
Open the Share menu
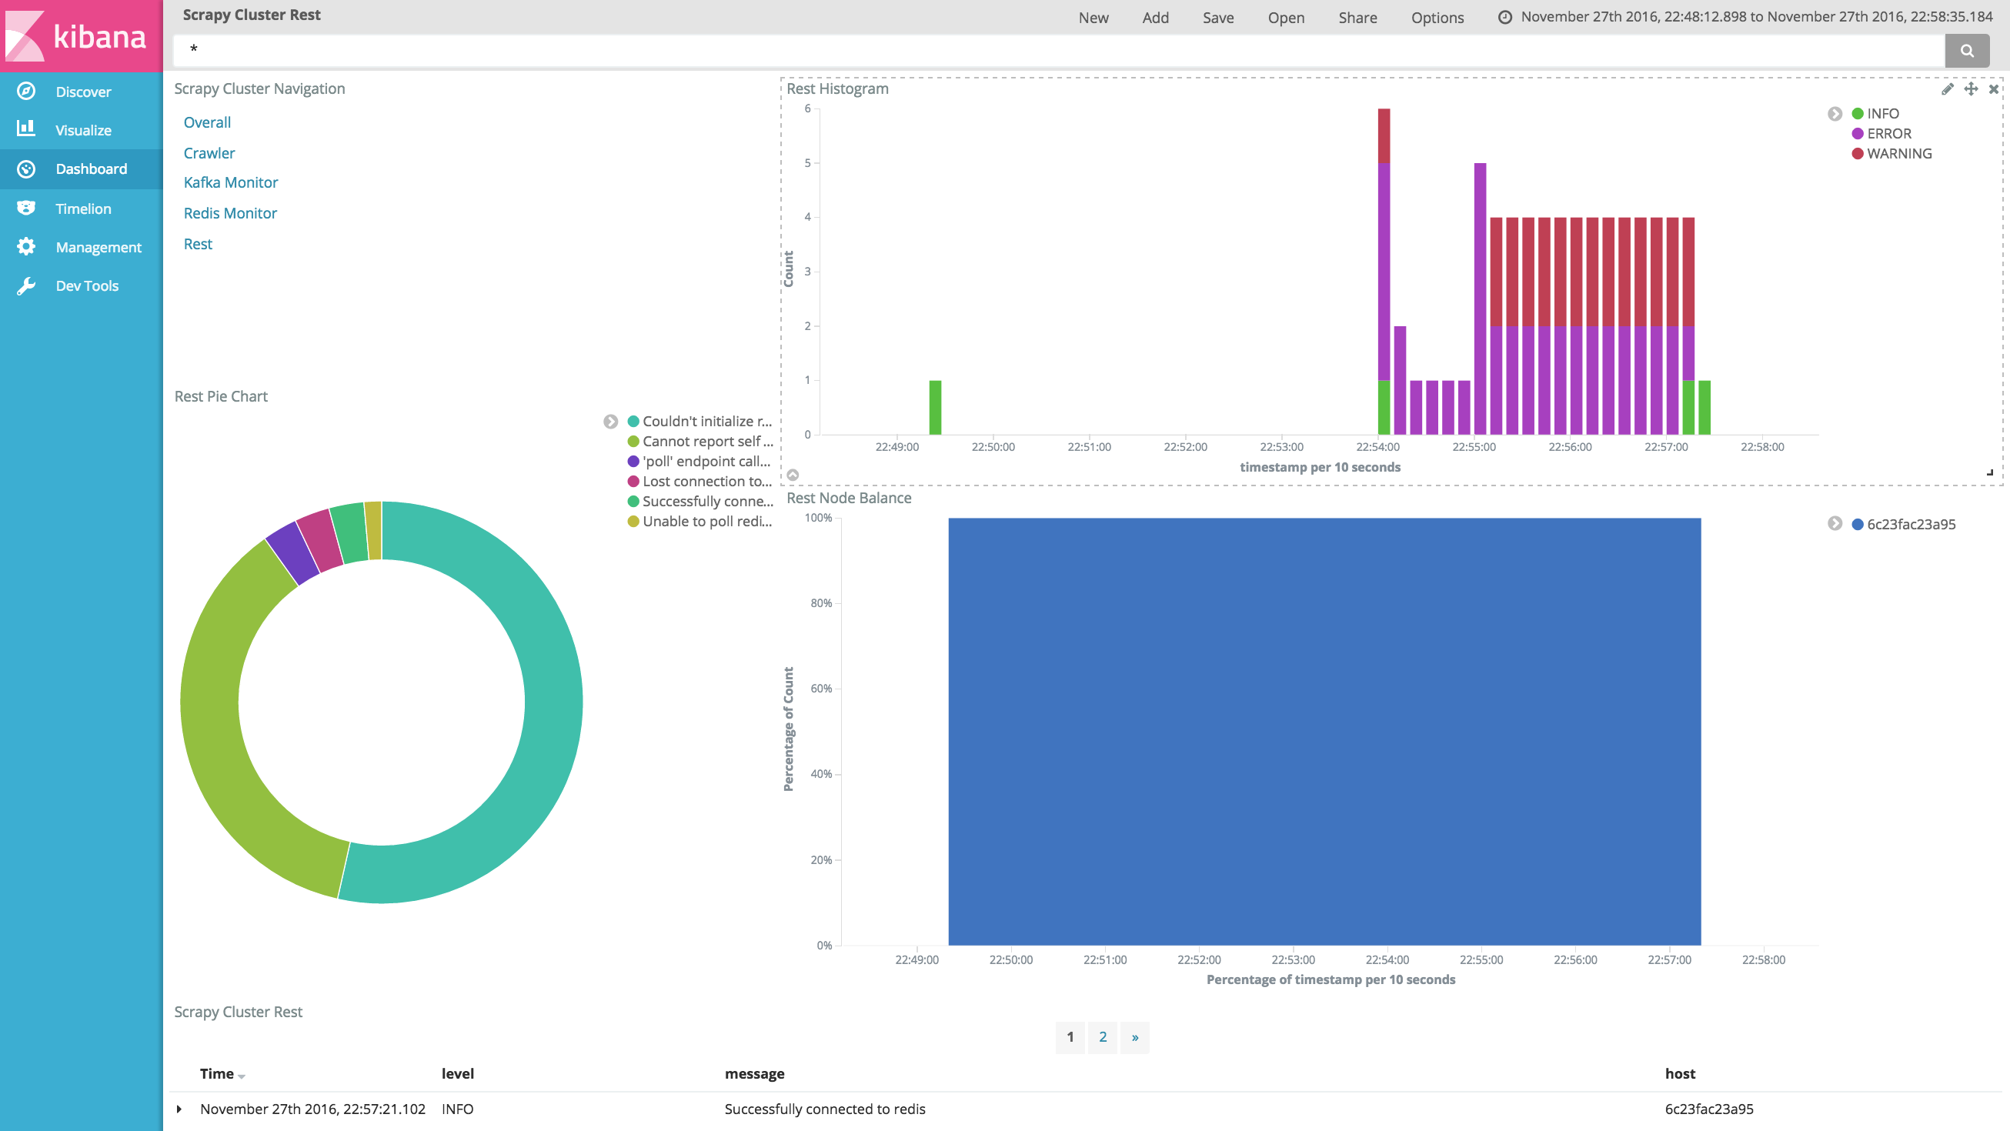click(x=1357, y=17)
